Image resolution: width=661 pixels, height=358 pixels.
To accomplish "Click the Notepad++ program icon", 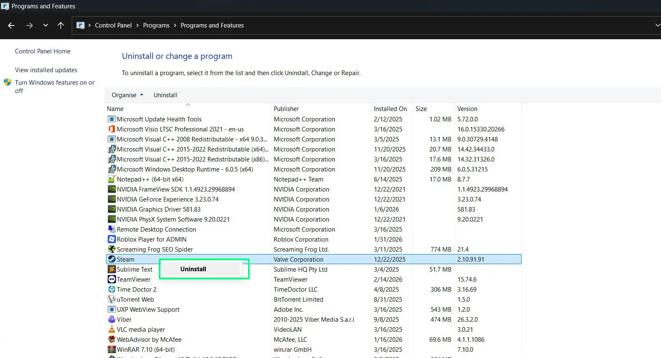I will (112, 179).
